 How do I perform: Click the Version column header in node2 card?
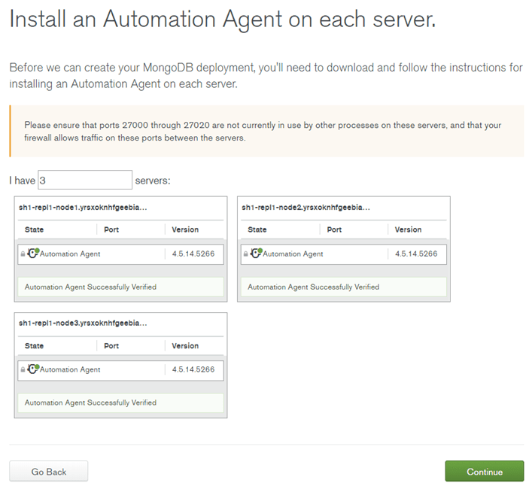tap(408, 229)
